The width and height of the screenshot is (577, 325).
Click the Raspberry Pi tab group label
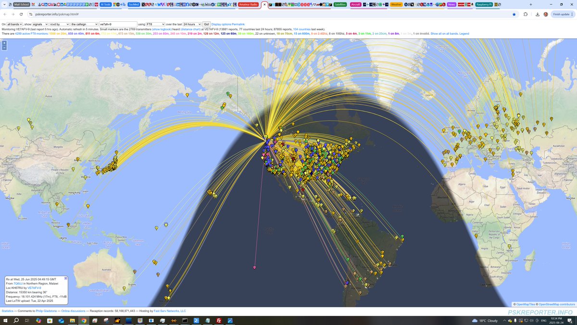click(484, 4)
